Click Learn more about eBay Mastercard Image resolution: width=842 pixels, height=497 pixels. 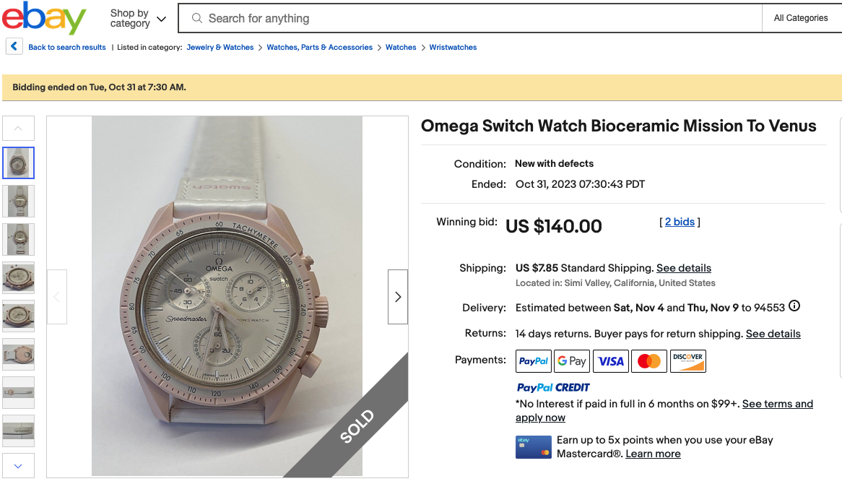point(653,454)
